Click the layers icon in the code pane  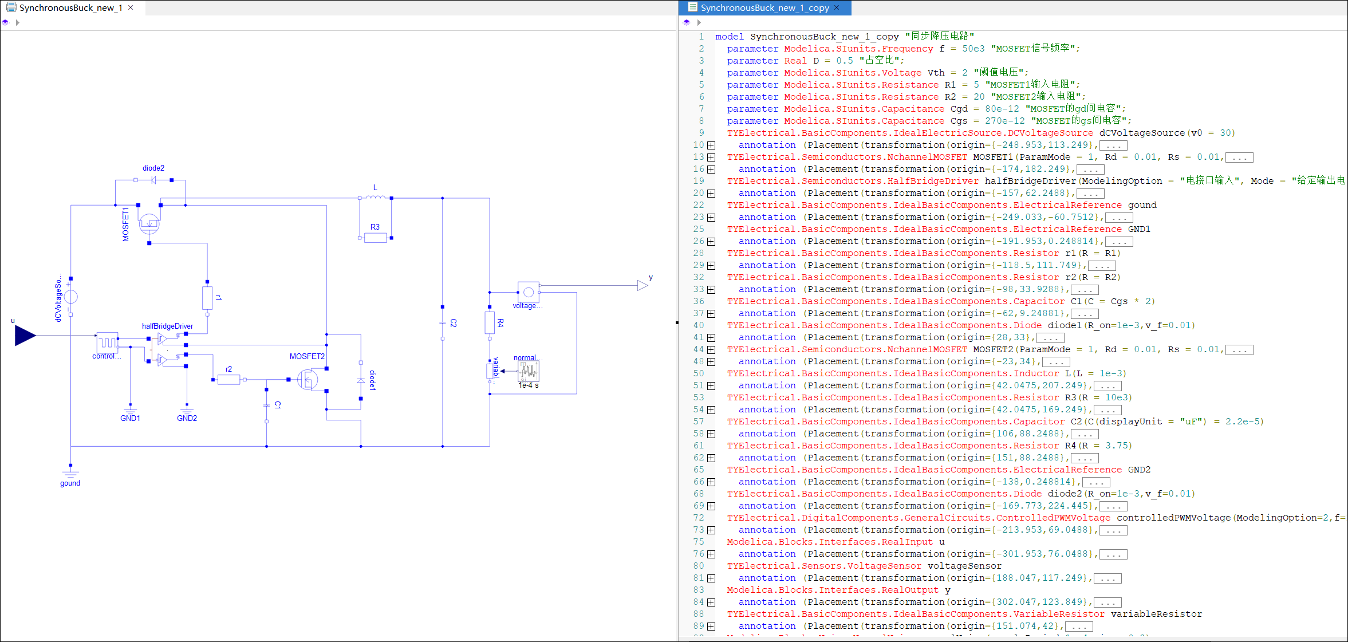pos(687,22)
